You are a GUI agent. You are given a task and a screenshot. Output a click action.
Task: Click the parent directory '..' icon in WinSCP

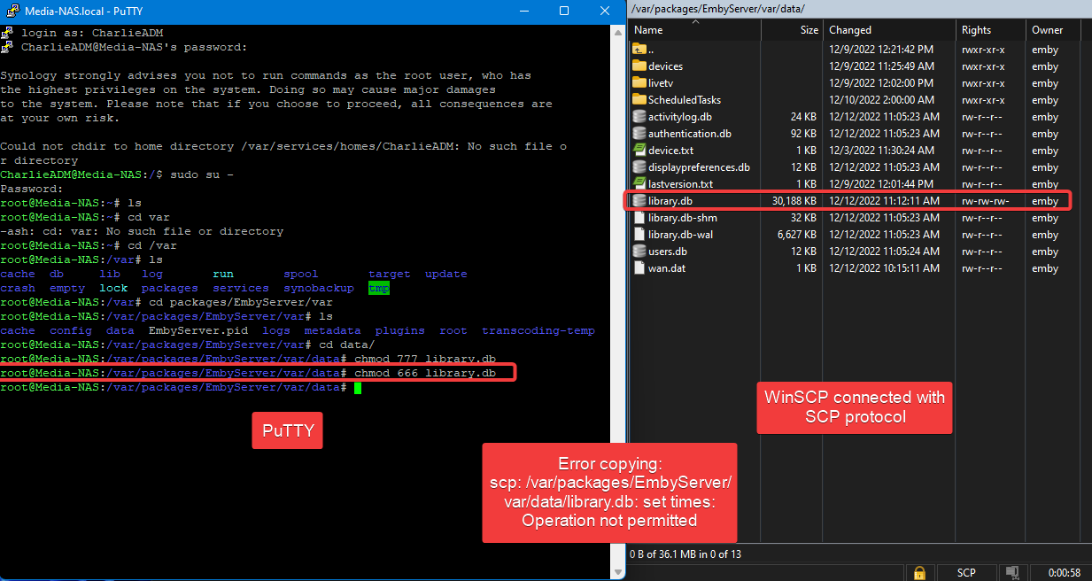tap(639, 50)
